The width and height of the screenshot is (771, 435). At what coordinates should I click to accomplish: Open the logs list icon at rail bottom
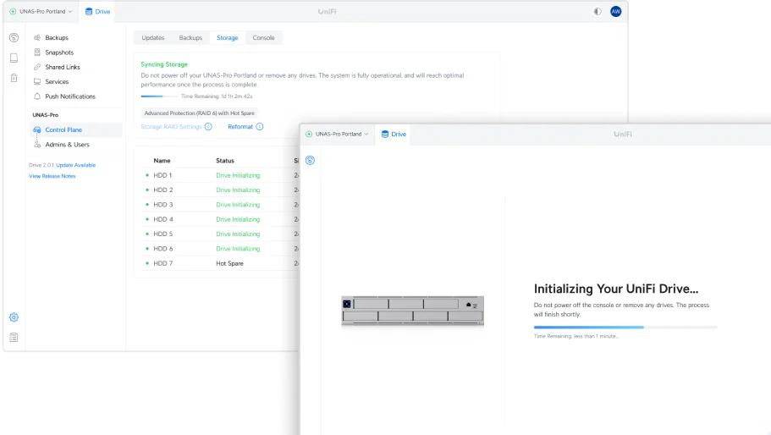[x=14, y=337]
